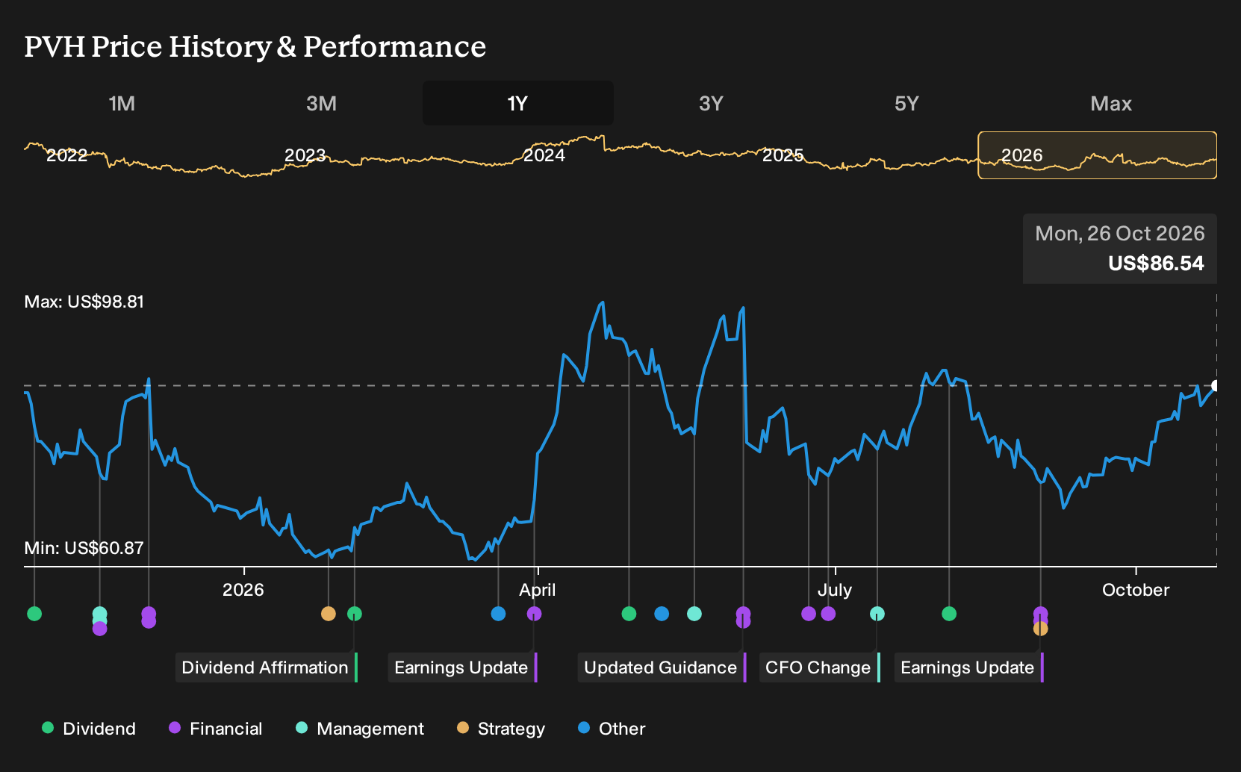The image size is (1241, 772).
Task: Click the purple Financial dot under April
Action: coord(535,614)
